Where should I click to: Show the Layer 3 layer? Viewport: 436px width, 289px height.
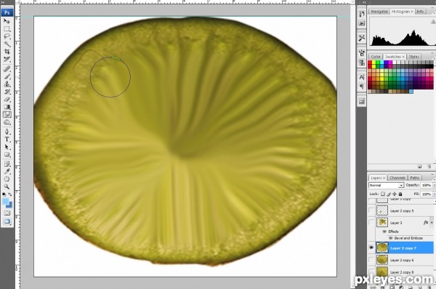pyautogui.click(x=371, y=223)
